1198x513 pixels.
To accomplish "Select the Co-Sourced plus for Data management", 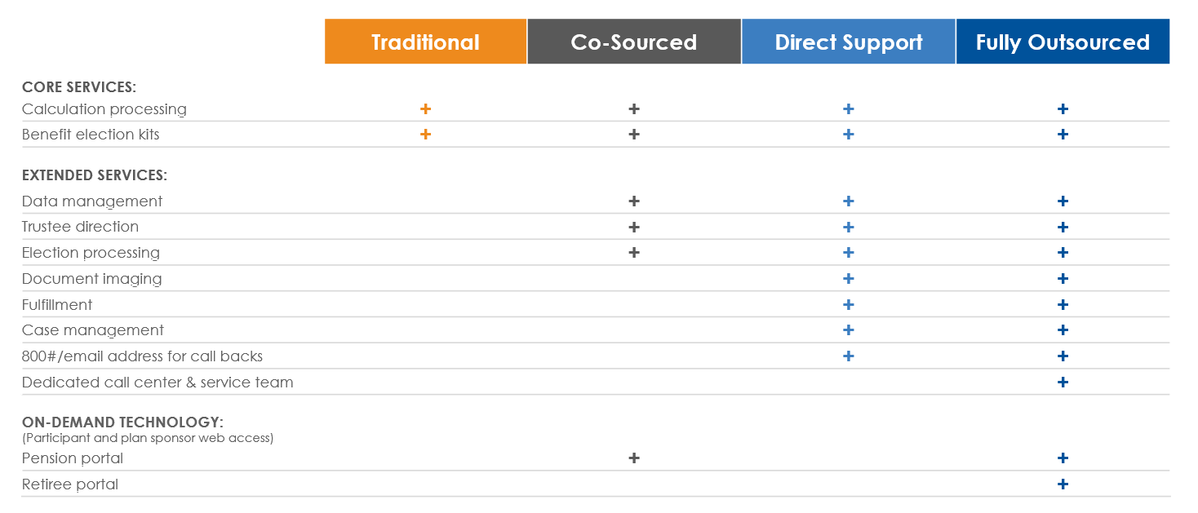I will [634, 201].
